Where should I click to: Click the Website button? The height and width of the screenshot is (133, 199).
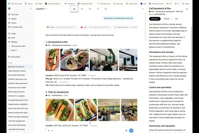tap(167, 19)
